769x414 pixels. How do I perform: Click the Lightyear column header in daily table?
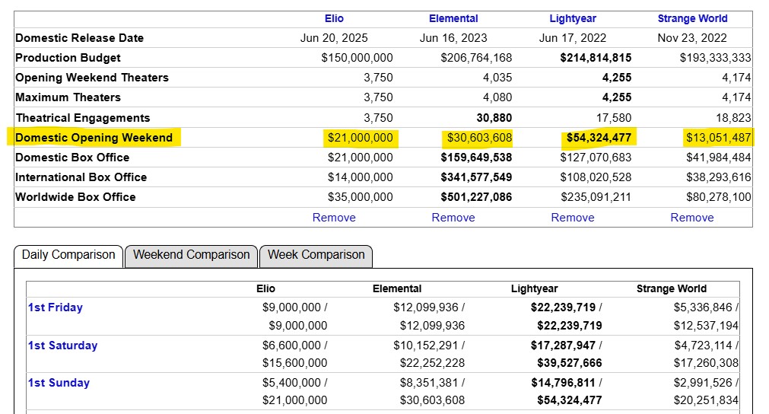pyautogui.click(x=534, y=288)
